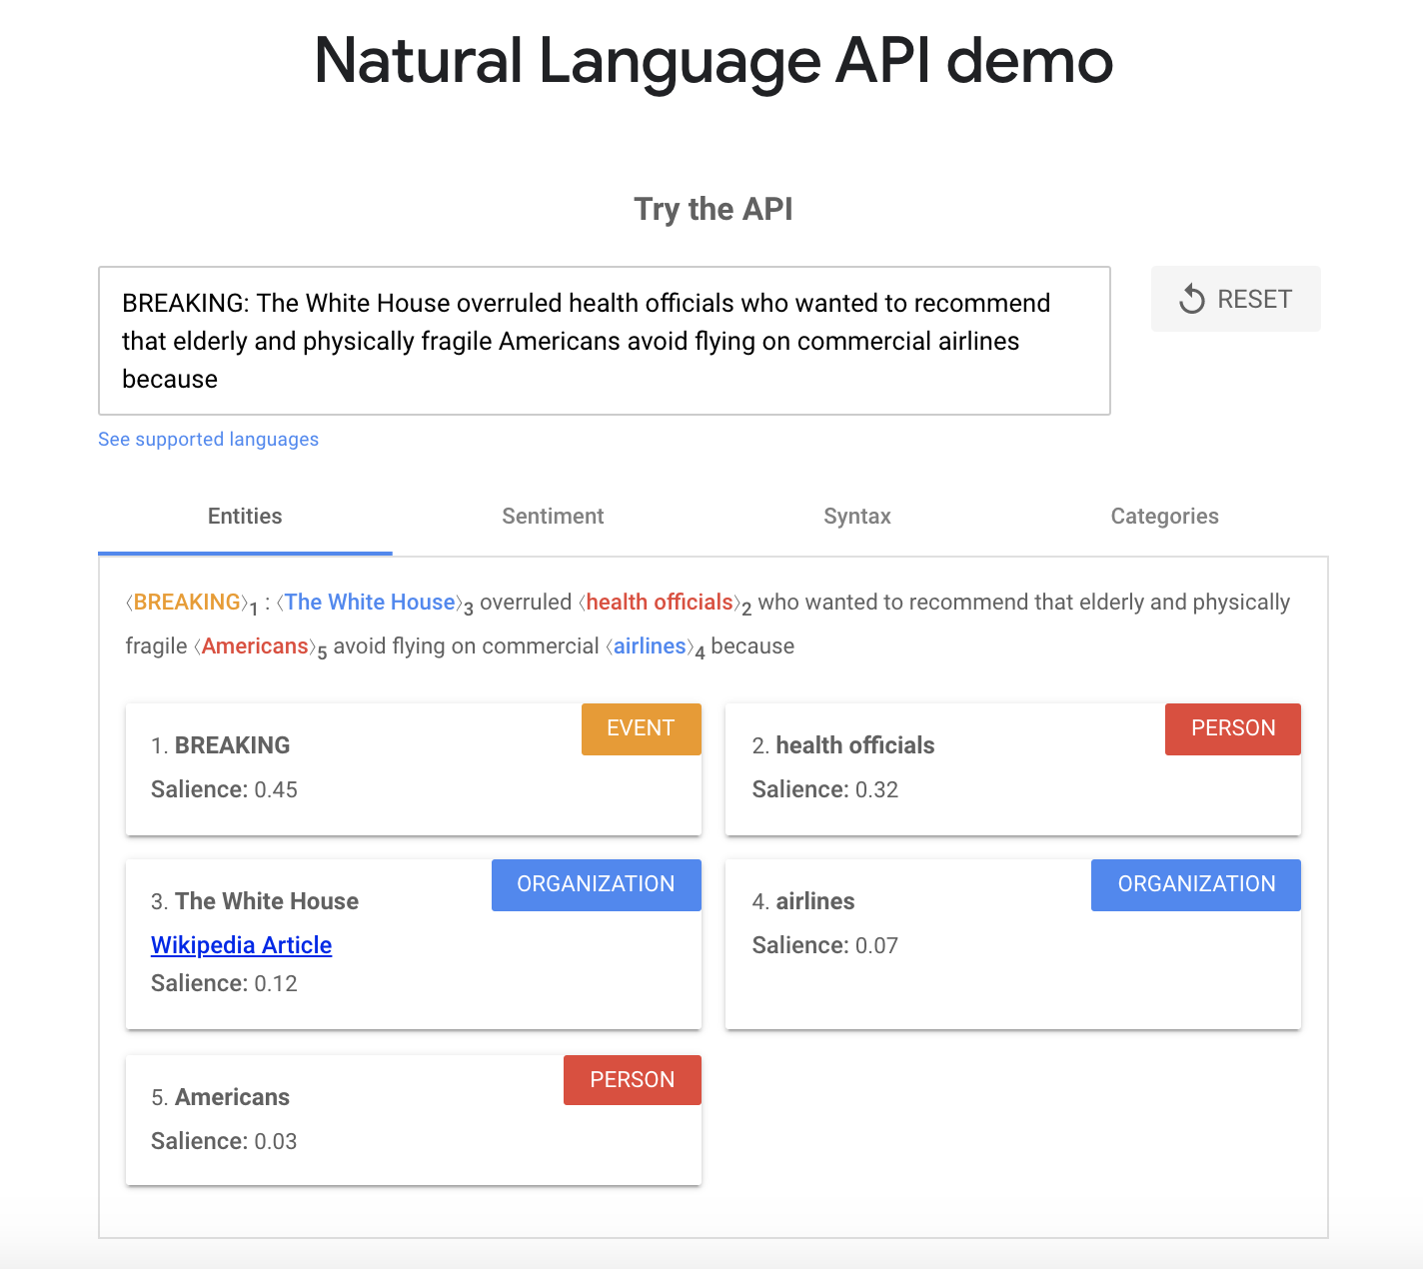The image size is (1423, 1269).
Task: Click the RESET button label
Action: pyautogui.click(x=1254, y=299)
